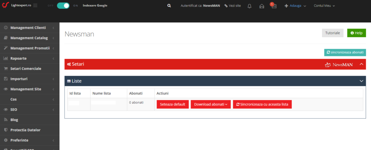Click Sincronizeaza cu aceasta lista button
The height and width of the screenshot is (150, 371).
262,104
